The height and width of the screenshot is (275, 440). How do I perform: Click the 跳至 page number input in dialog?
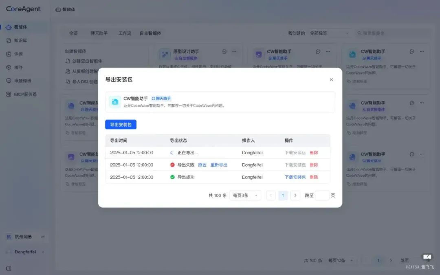[x=322, y=195]
